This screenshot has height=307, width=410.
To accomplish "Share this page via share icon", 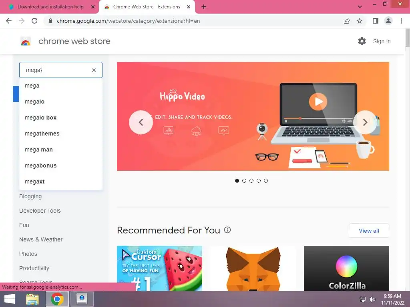I will [x=347, y=21].
